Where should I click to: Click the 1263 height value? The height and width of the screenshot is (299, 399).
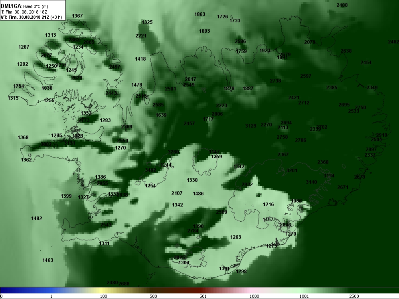point(236,237)
